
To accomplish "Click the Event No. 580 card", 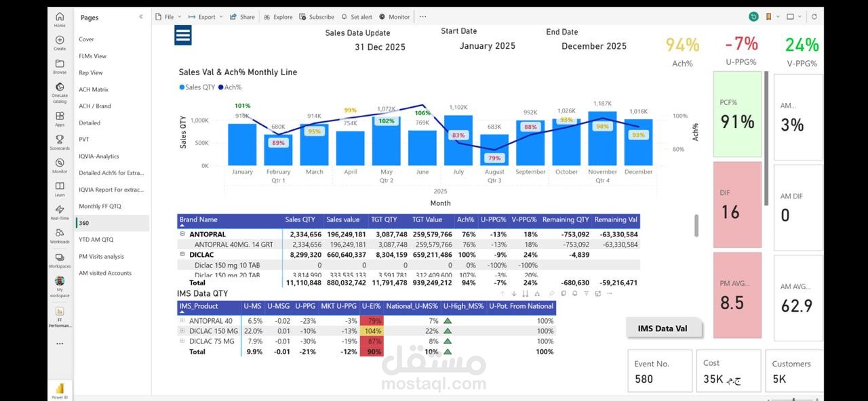I will click(660, 371).
